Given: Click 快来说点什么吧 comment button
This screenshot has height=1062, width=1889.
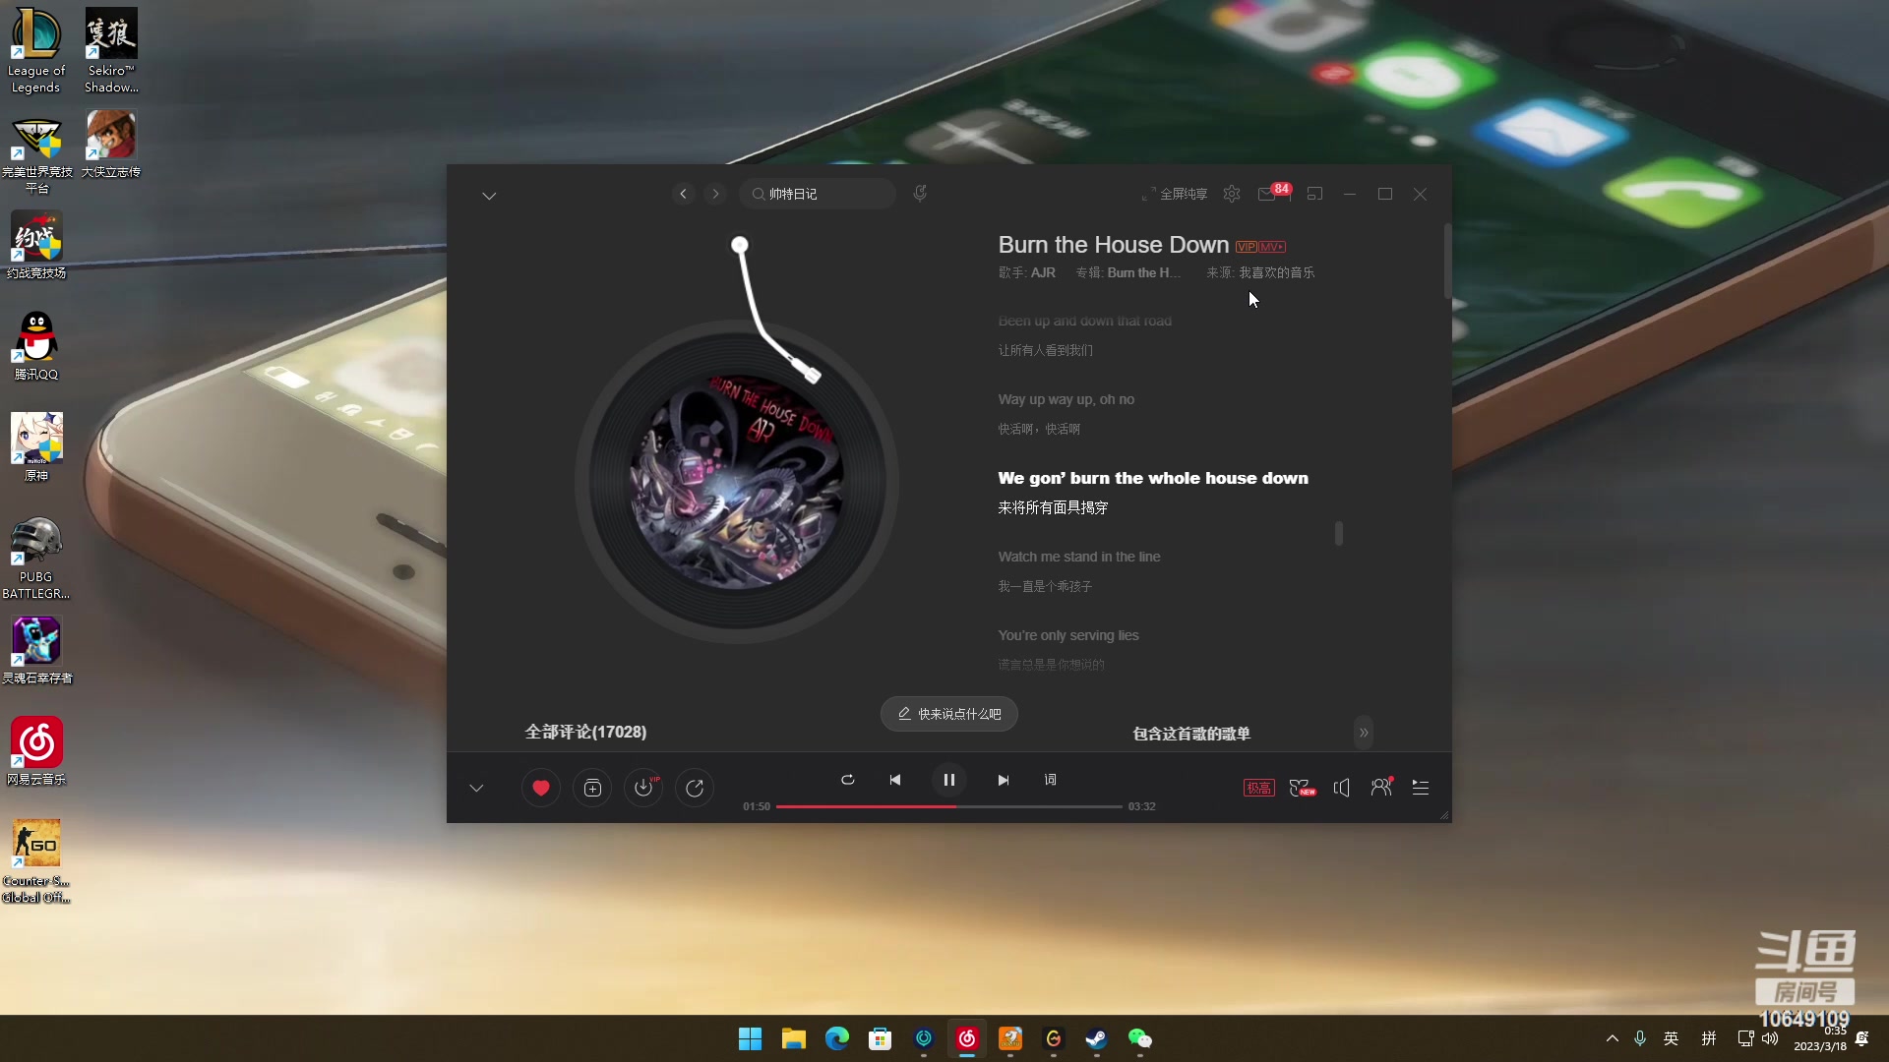Looking at the screenshot, I should coord(949,714).
